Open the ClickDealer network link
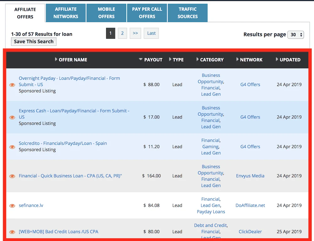 [250, 232]
